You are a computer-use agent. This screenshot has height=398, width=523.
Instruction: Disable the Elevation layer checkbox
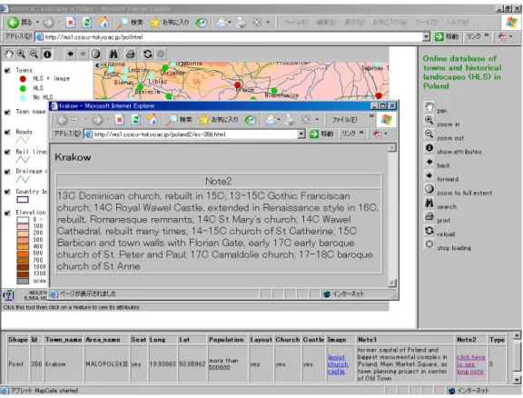tap(7, 213)
